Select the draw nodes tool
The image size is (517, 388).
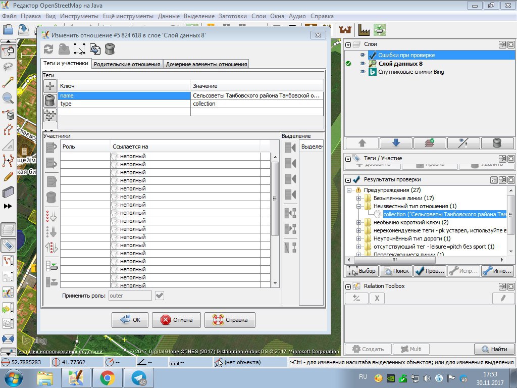pos(8,82)
